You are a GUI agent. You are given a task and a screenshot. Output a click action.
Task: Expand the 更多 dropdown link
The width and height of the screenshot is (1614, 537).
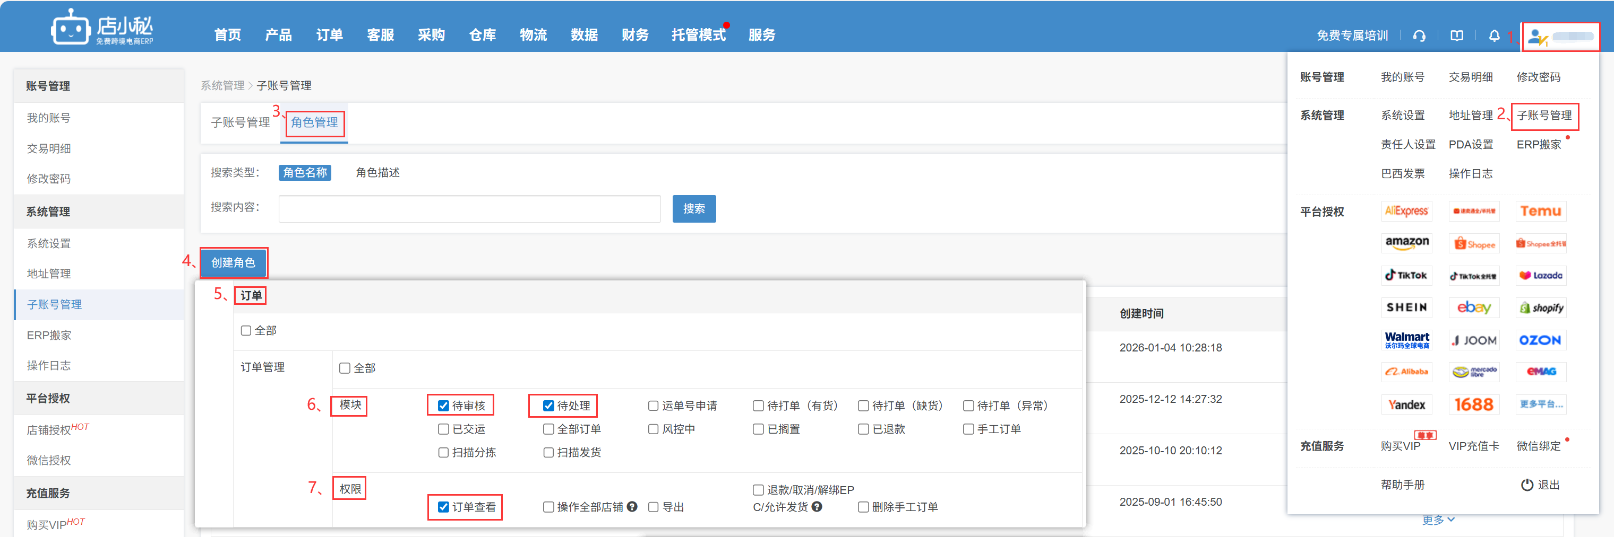(1438, 520)
